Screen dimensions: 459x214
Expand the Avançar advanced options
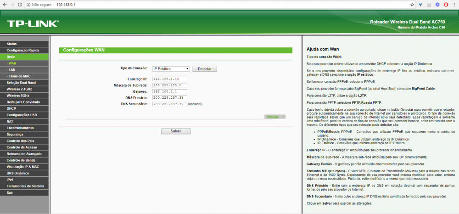coord(275,117)
